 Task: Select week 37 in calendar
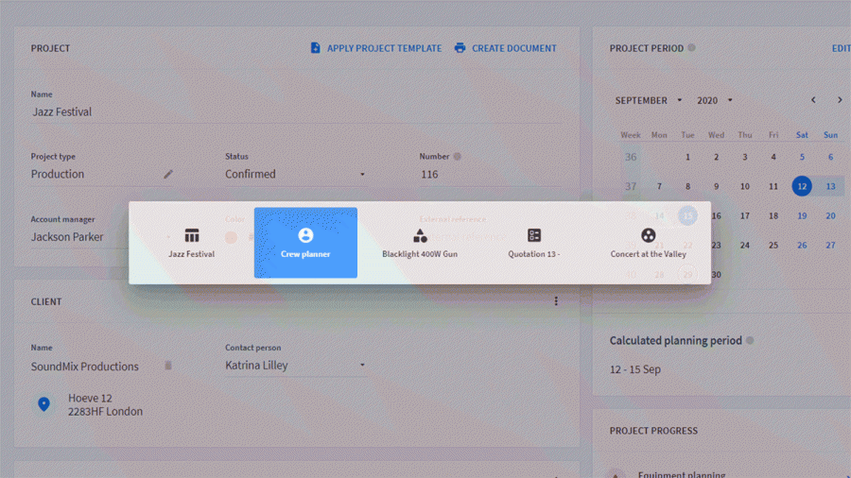(x=631, y=186)
